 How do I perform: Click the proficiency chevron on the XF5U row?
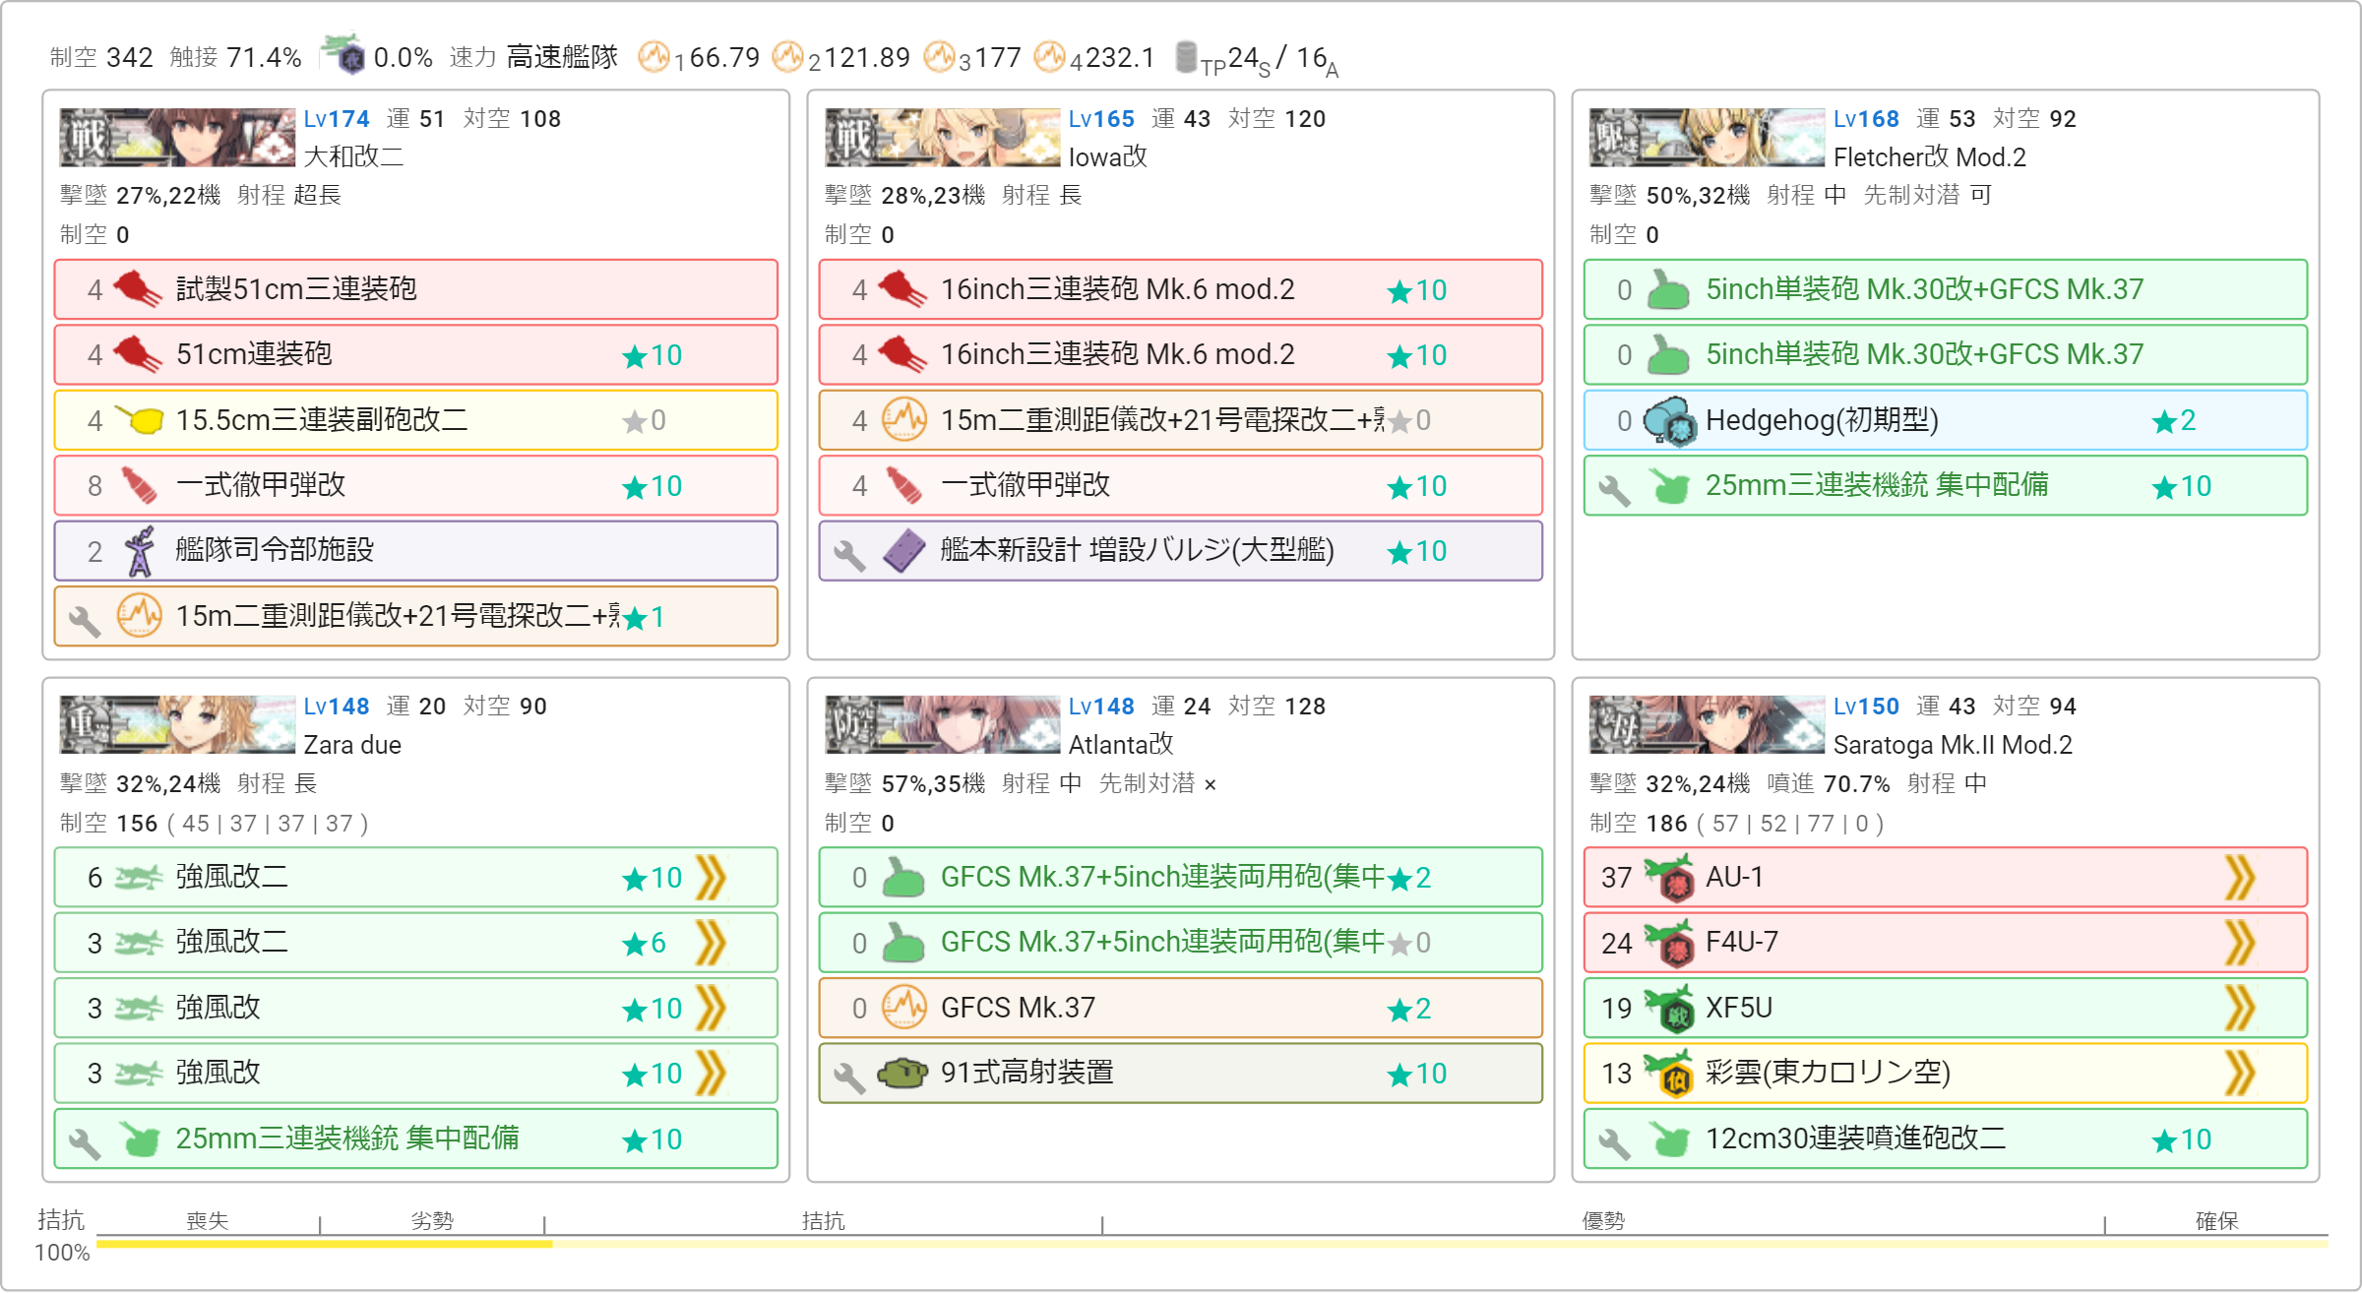coord(2240,1008)
